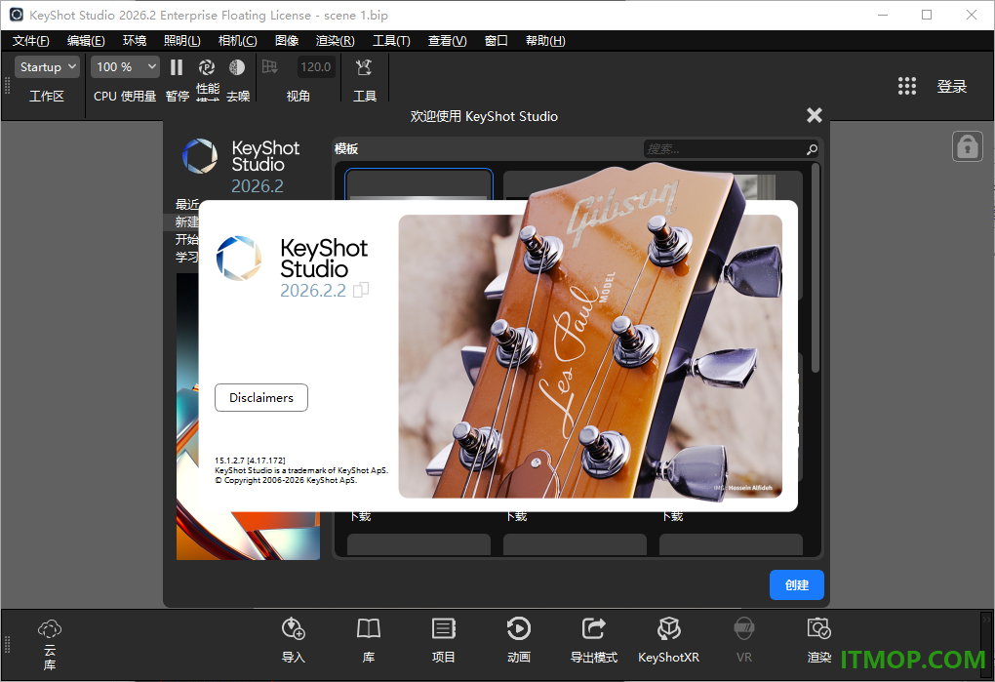Open the Project panel icon
Viewport: 995px width, 682px height.
[444, 628]
